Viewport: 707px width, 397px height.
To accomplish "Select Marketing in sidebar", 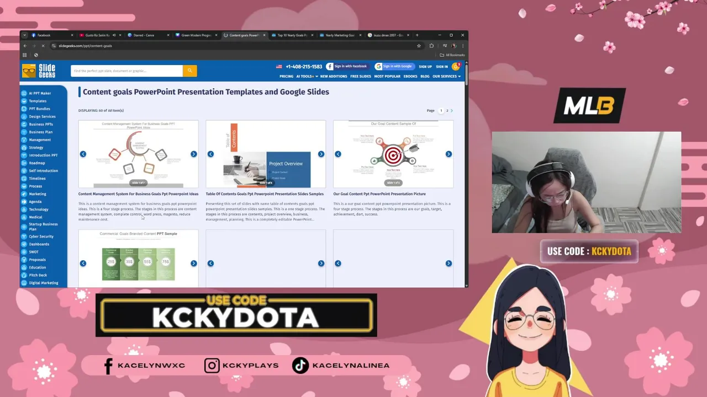I will tap(38, 194).
